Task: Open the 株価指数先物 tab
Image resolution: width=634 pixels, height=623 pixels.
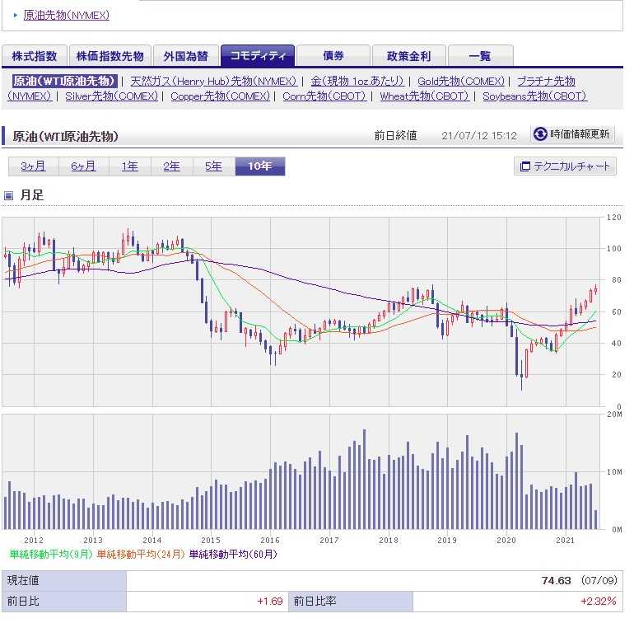Action: tap(110, 56)
